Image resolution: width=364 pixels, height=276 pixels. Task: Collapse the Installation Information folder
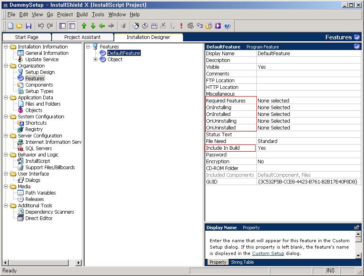pyautogui.click(x=6, y=47)
